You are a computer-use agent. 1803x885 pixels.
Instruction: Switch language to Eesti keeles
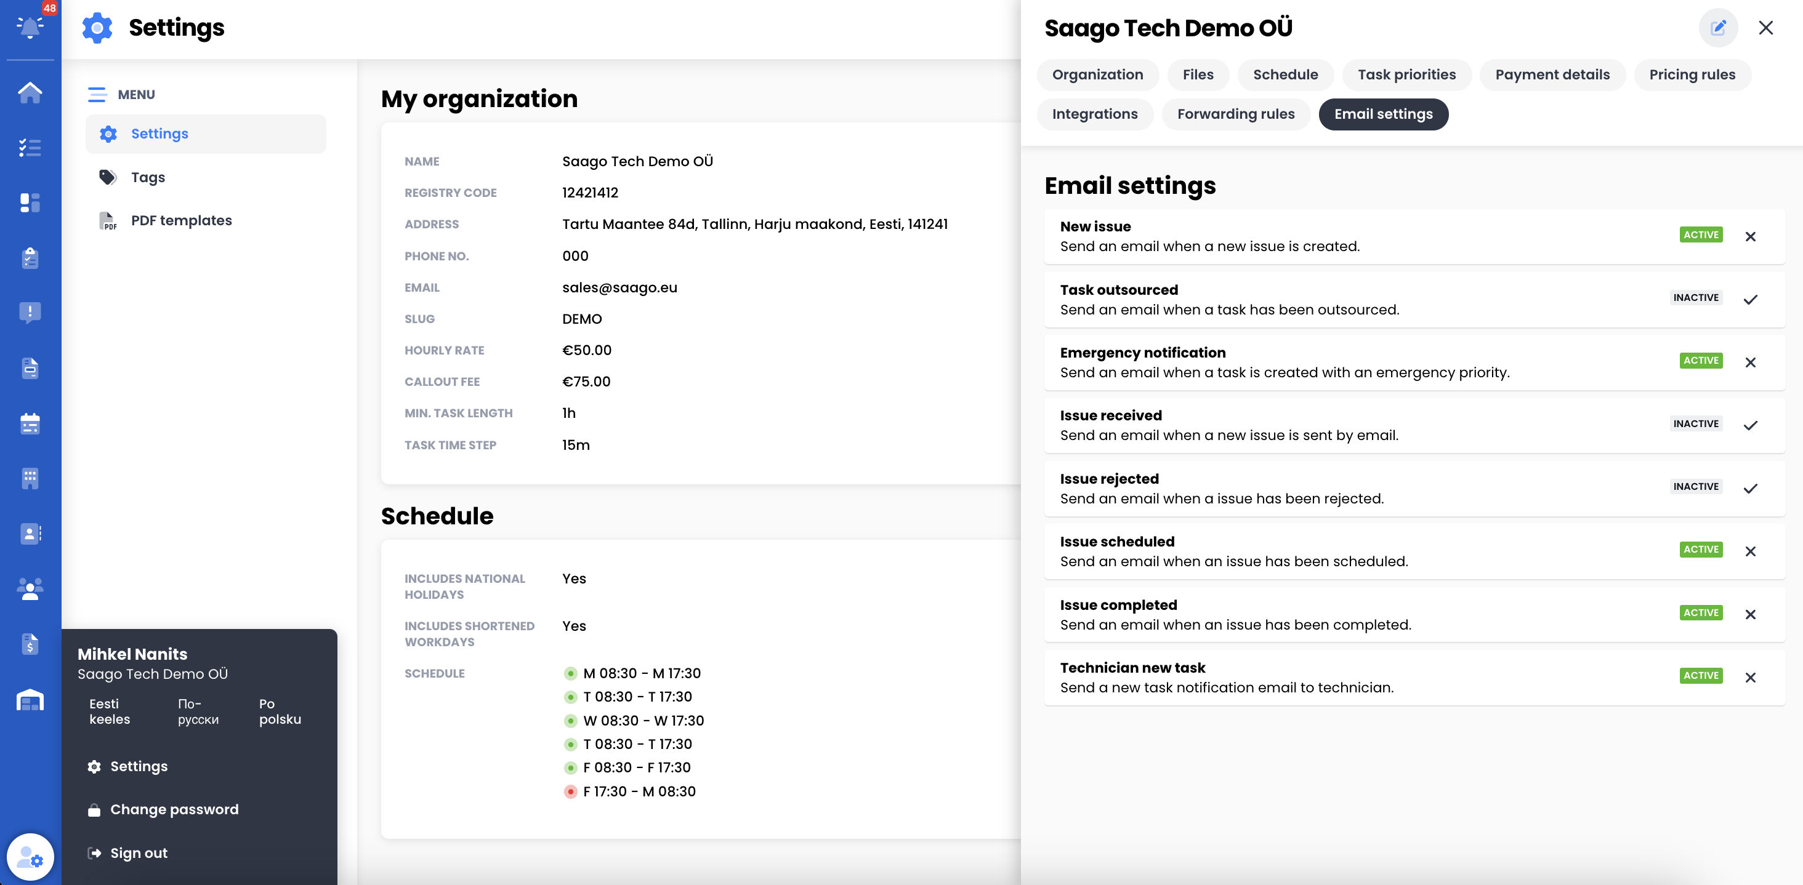(x=109, y=711)
